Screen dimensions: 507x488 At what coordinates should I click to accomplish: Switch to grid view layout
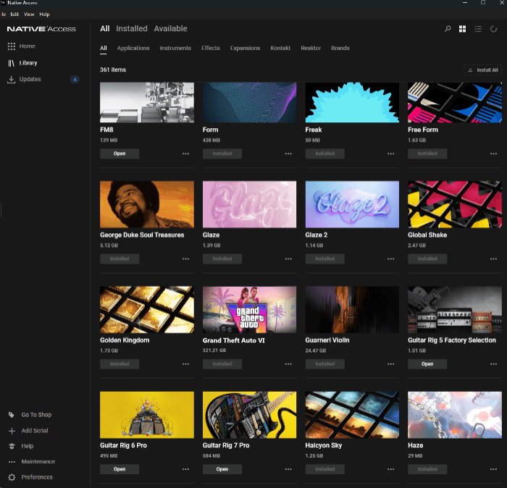pyautogui.click(x=463, y=29)
